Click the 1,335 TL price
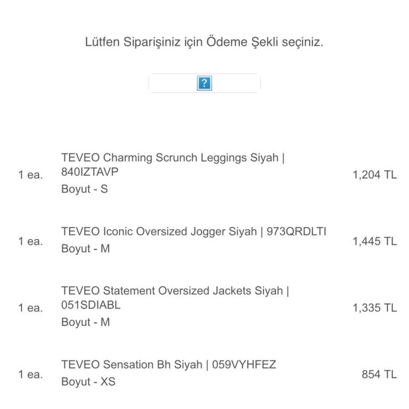The image size is (409, 409). pos(374,308)
